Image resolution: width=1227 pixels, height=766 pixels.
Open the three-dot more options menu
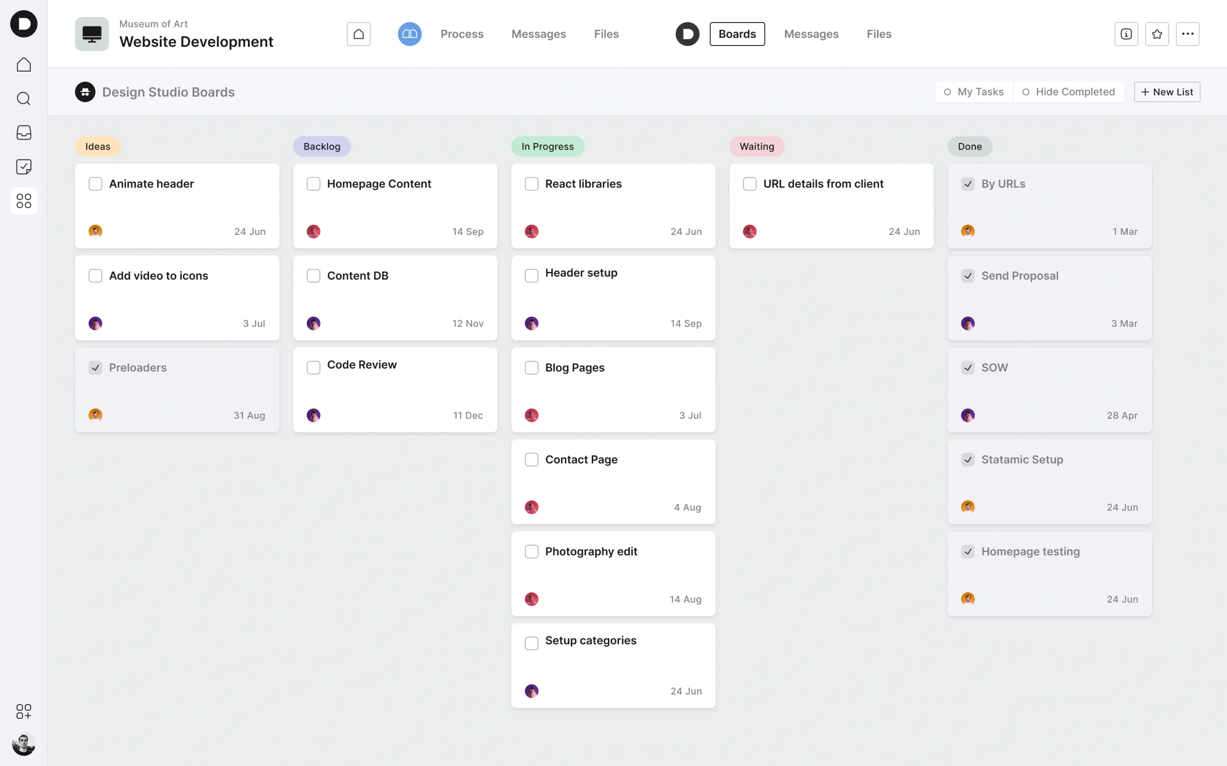tap(1188, 34)
